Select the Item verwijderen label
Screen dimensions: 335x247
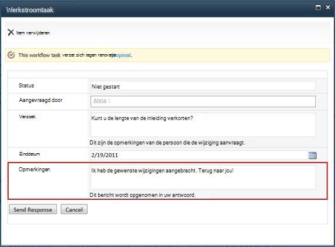pos(33,33)
